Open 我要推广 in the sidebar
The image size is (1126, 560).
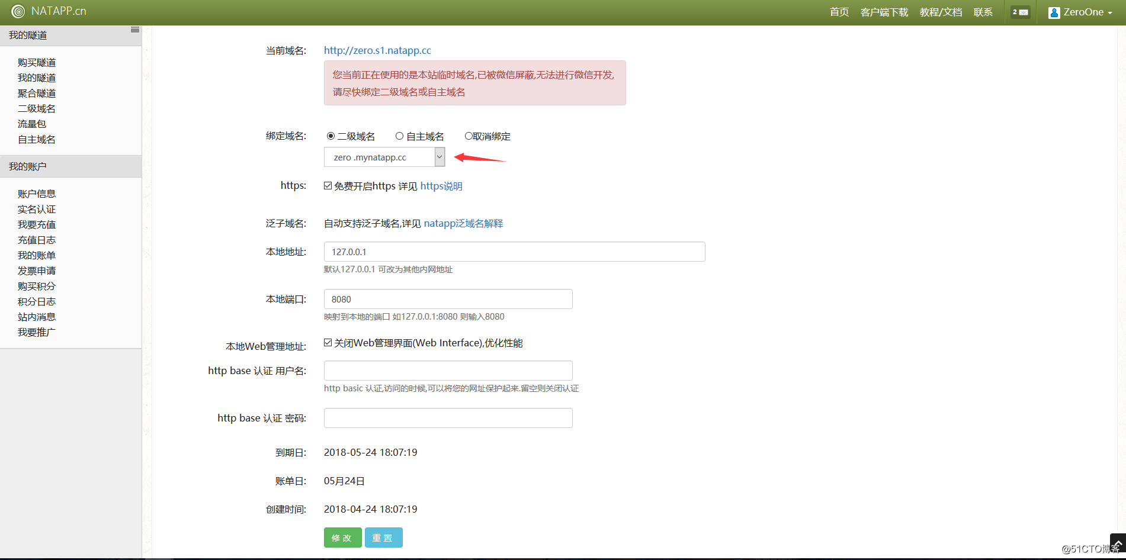tap(37, 332)
